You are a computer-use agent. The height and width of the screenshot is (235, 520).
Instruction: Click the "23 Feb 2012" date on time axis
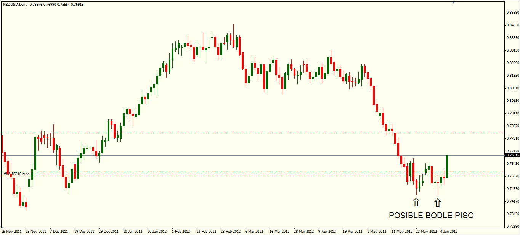(230, 231)
